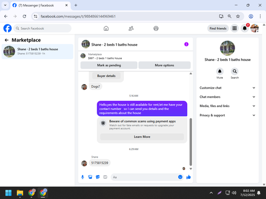
Task: Open the Groups icon in top navigation
Action: click(x=156, y=28)
